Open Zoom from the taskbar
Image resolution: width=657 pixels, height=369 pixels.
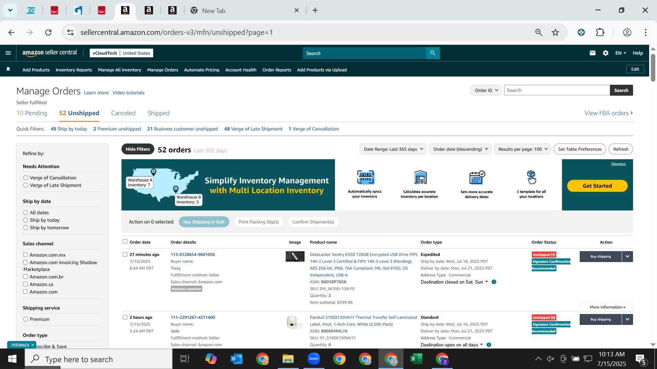[313, 359]
